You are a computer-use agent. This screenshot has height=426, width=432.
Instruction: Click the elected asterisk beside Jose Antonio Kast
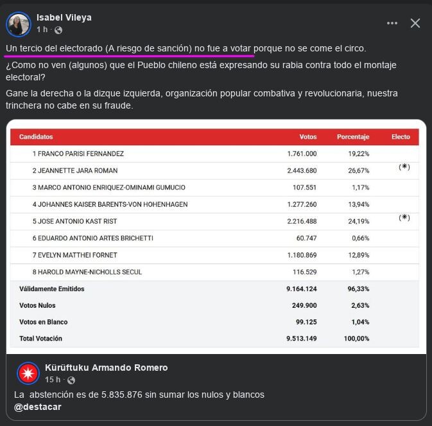pos(404,217)
